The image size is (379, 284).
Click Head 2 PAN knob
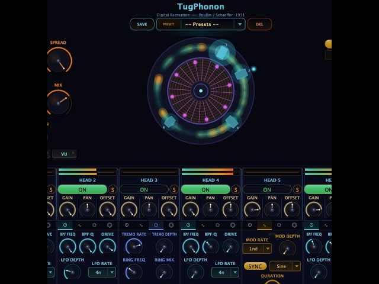(87, 209)
